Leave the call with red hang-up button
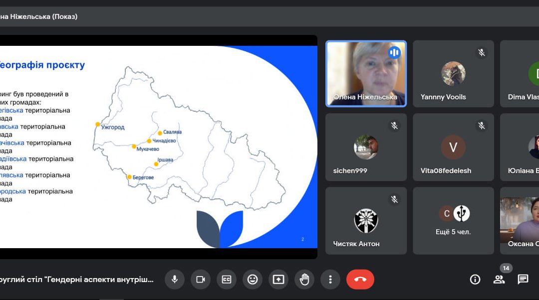 tap(360, 280)
